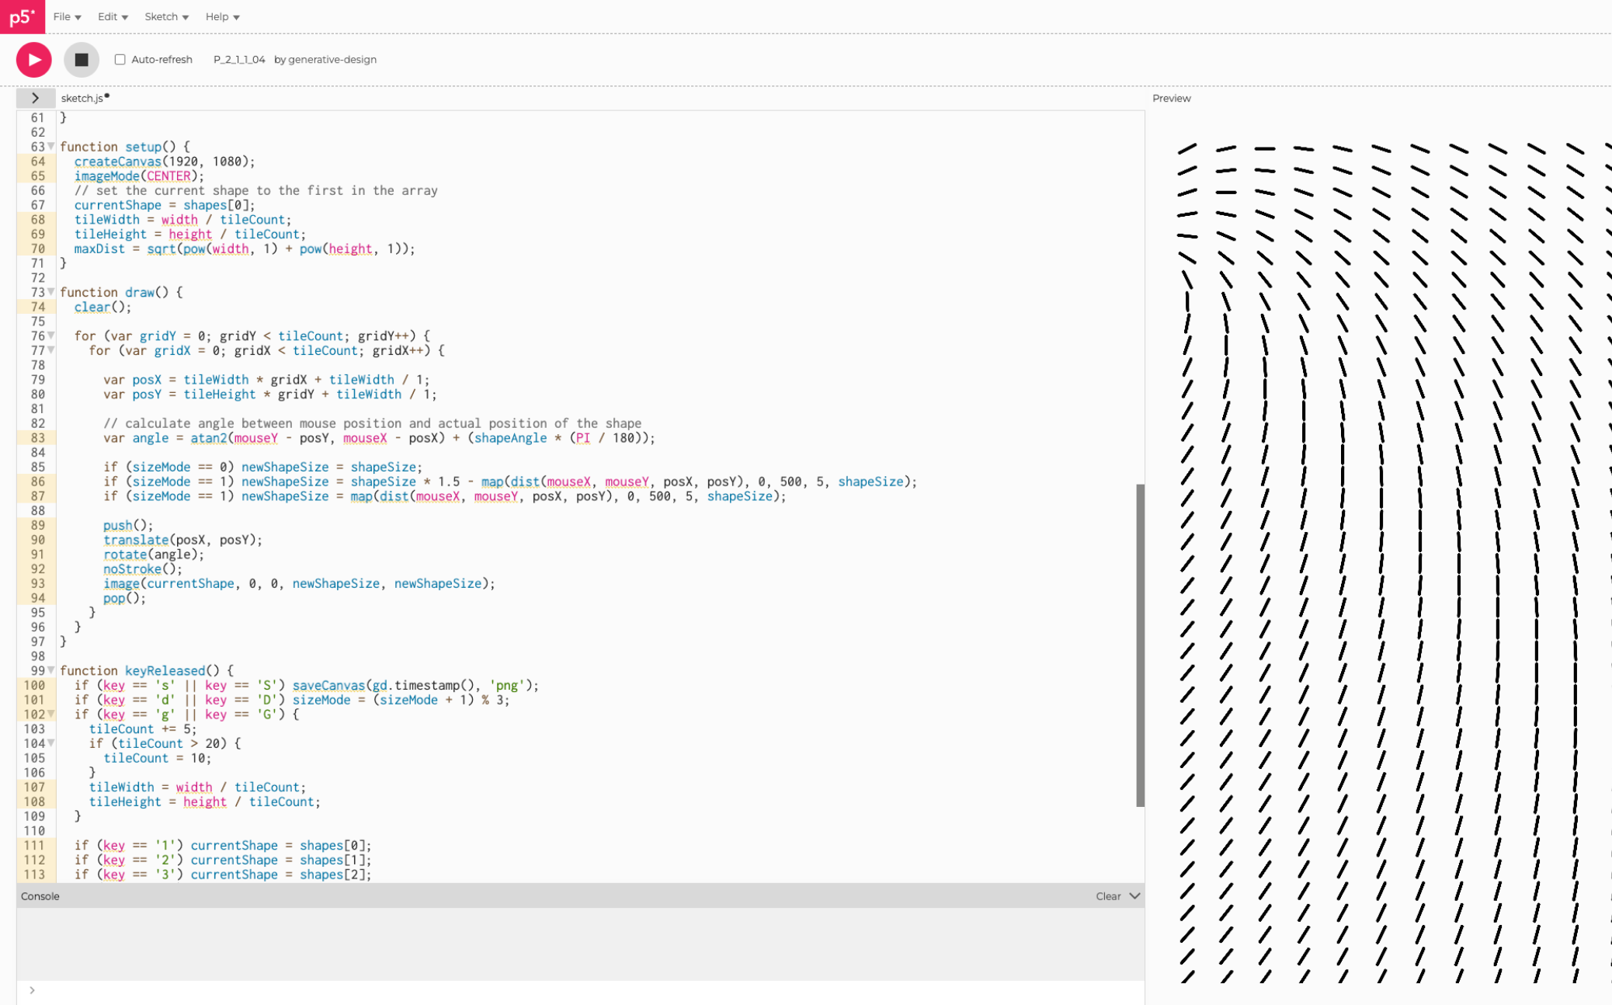Screen dimensions: 1612x1005
Task: Open the Help dropdown menu
Action: point(222,16)
